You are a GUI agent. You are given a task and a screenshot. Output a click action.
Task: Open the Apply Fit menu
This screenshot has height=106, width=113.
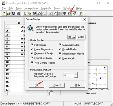coord(46,8)
